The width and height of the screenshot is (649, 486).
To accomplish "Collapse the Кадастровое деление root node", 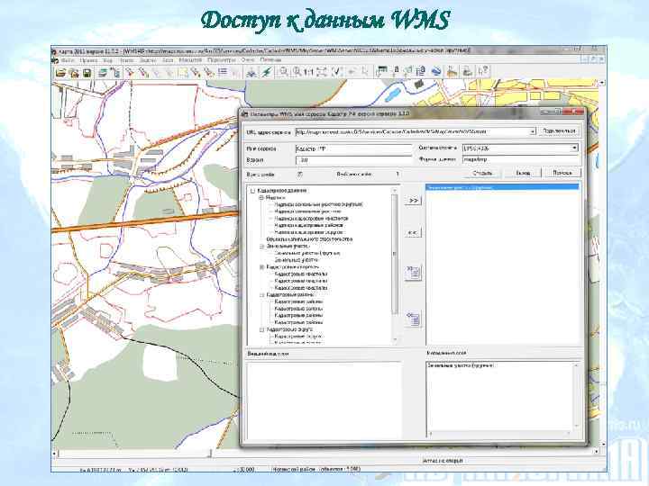I will [253, 191].
